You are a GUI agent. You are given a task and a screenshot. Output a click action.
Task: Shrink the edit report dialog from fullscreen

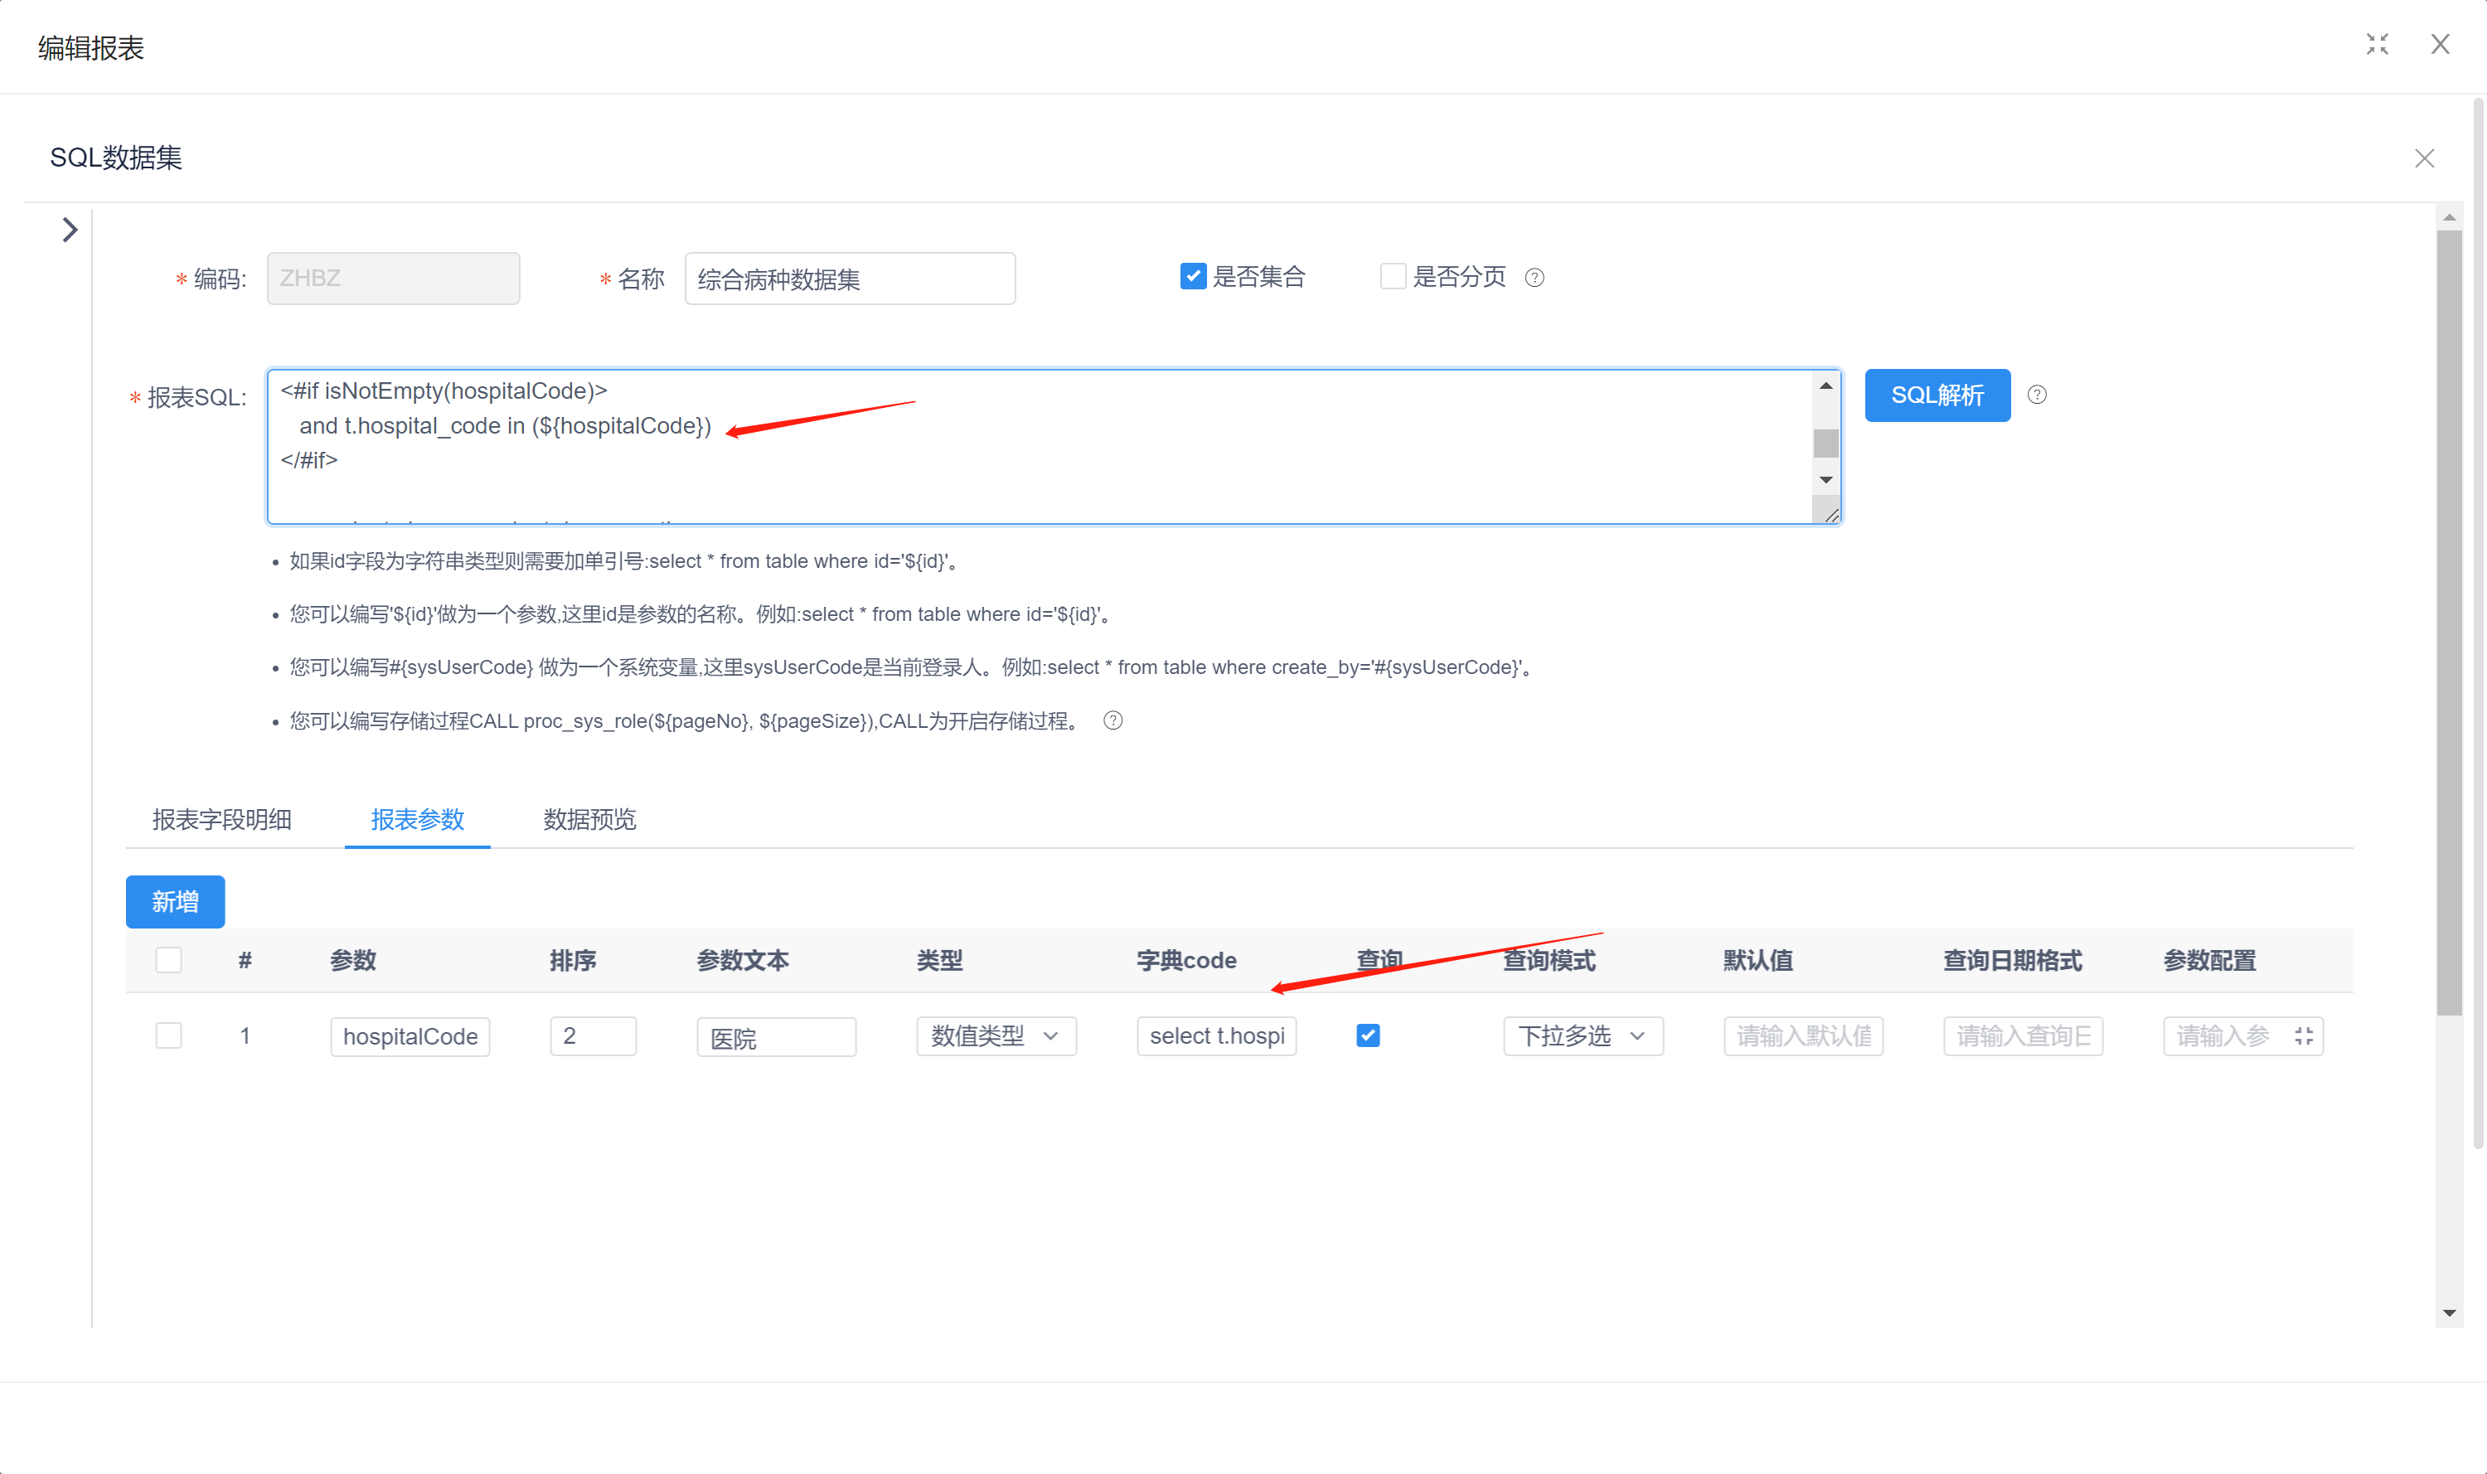click(x=2377, y=45)
